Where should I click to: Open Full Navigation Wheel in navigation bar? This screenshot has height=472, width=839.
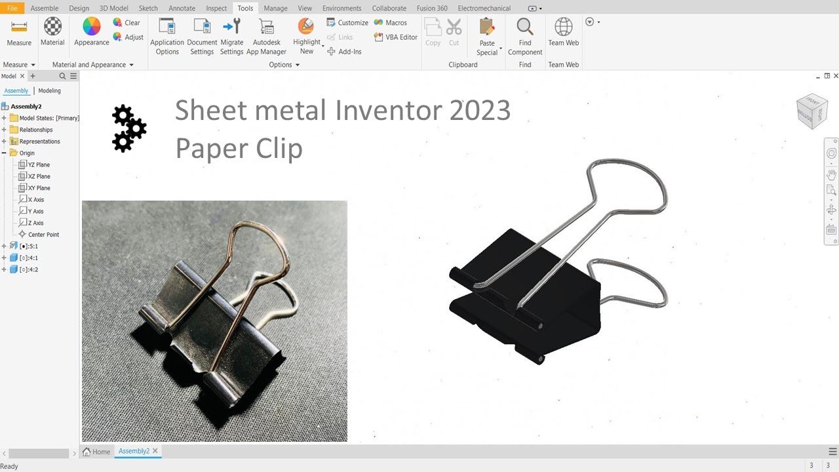click(x=831, y=153)
